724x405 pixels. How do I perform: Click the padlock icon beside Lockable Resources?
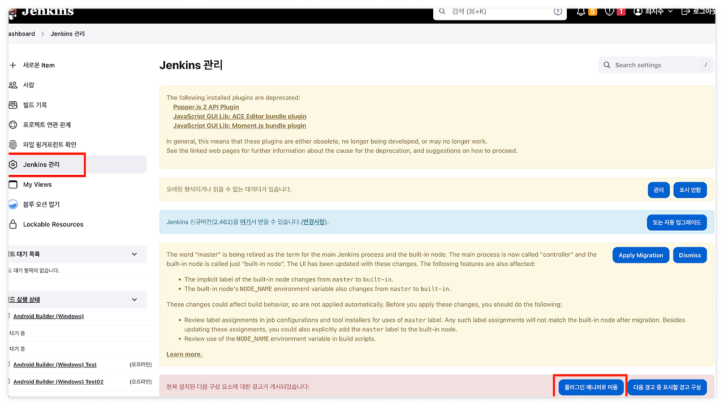click(x=13, y=225)
